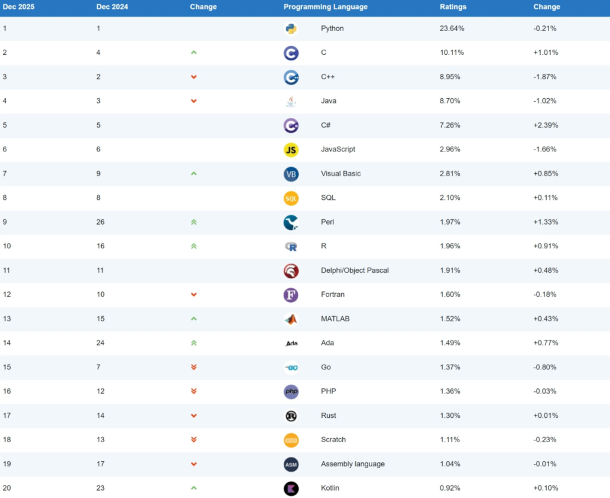
Task: Click the MATLAB logo icon
Action: tap(291, 319)
